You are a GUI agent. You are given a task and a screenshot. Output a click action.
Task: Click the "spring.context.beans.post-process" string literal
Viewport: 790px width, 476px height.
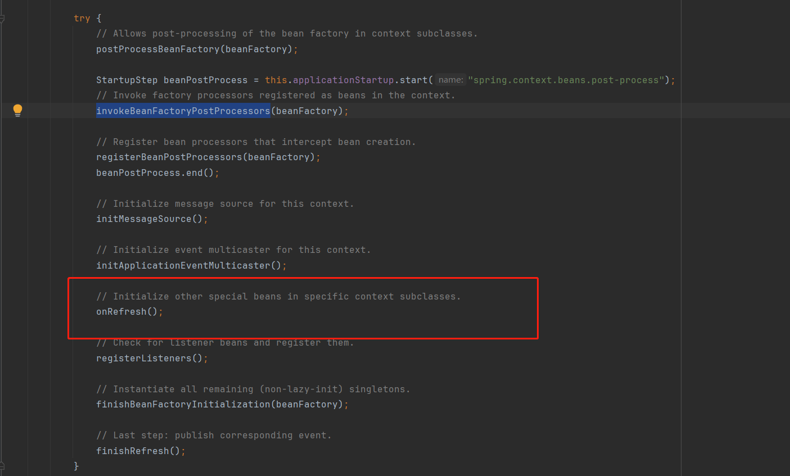coord(566,80)
